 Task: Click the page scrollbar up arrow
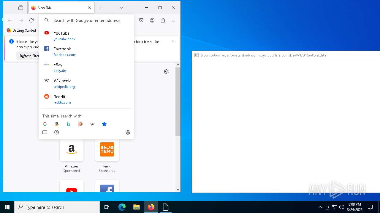178,65
